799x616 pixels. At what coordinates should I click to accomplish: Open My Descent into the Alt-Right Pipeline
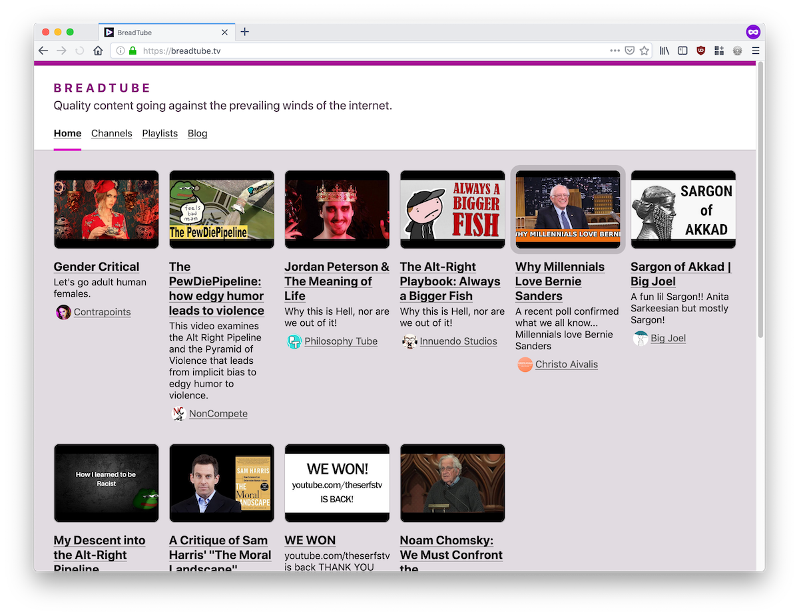(99, 553)
